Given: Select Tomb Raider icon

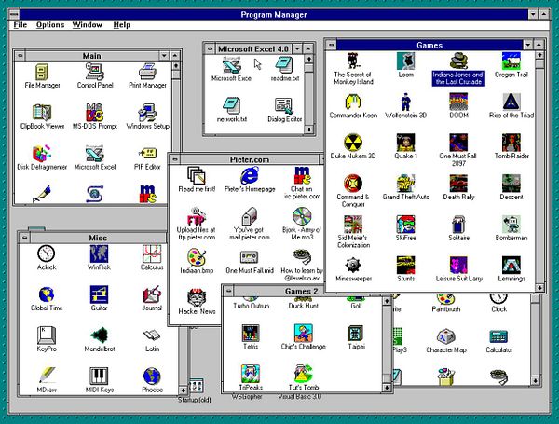Looking at the screenshot, I should click(x=511, y=146).
